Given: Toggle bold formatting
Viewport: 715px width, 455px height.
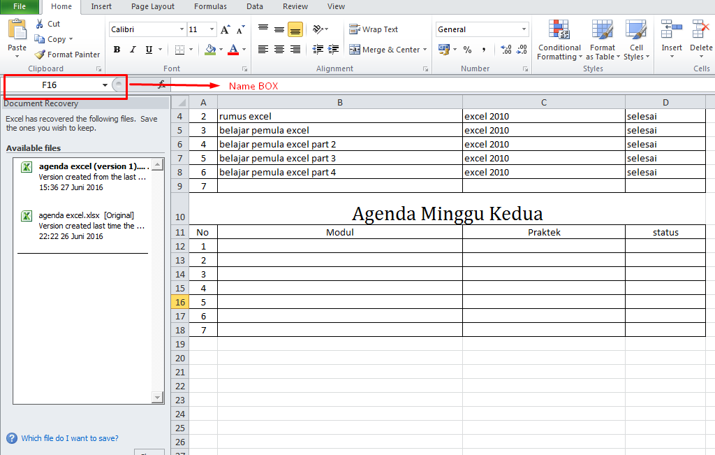Looking at the screenshot, I should (x=117, y=50).
